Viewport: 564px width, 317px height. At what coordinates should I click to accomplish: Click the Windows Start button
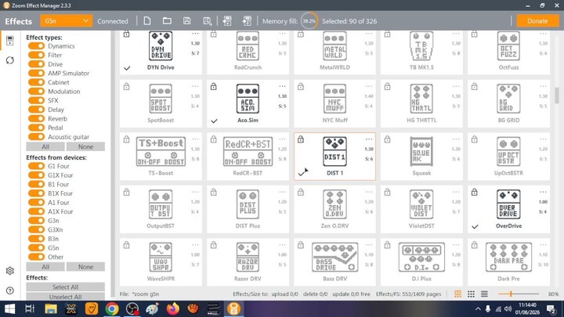[x=9, y=308]
